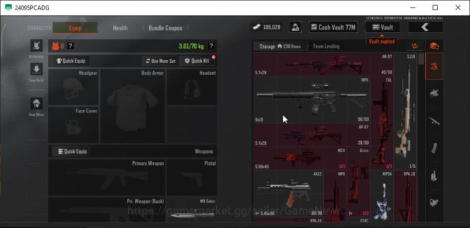This screenshot has width=470, height=228.
Task: Select the AK12 with 30/30 ammo
Action: pyautogui.click(x=288, y=193)
